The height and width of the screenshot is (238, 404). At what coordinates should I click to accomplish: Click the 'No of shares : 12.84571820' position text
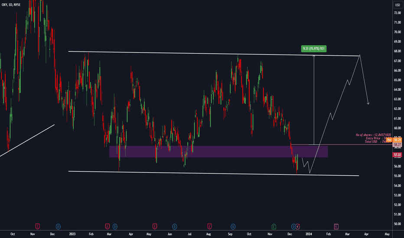pos(373,135)
